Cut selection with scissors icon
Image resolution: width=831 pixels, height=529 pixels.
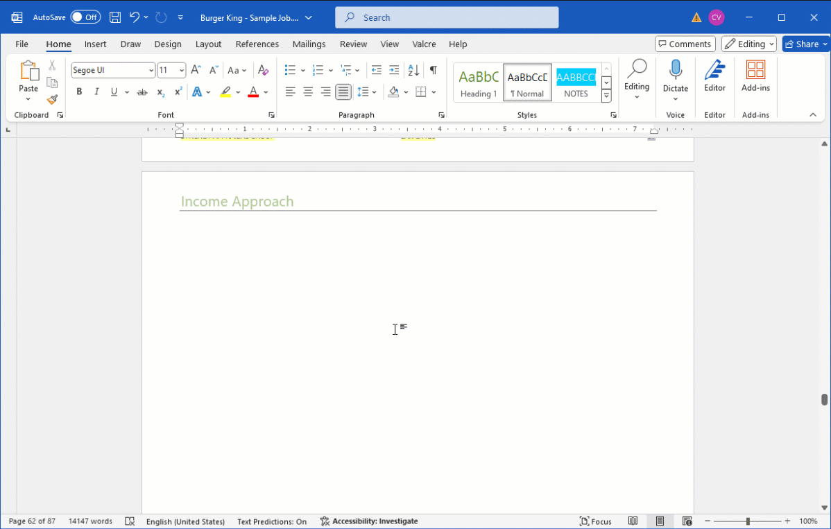52,66
